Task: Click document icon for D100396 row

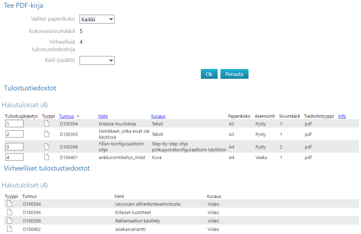Action: 9,212
